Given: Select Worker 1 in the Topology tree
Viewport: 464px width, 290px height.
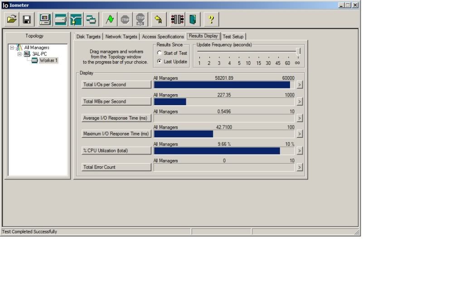Looking at the screenshot, I should 48,60.
